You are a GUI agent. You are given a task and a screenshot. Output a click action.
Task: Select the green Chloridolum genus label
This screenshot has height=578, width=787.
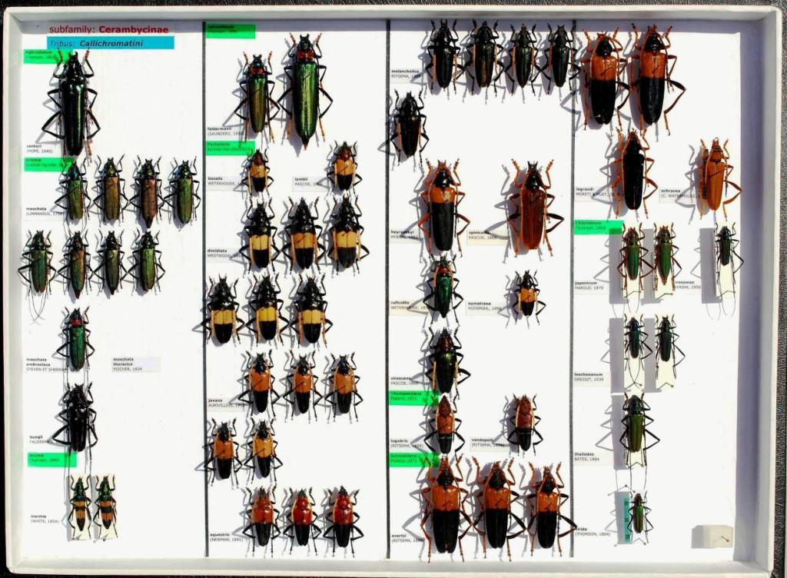click(598, 227)
